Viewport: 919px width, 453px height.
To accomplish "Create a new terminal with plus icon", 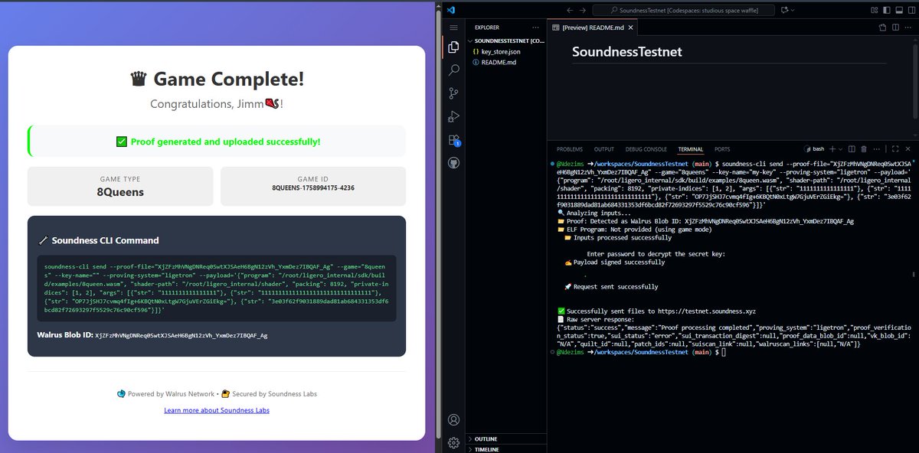I will (x=832, y=149).
